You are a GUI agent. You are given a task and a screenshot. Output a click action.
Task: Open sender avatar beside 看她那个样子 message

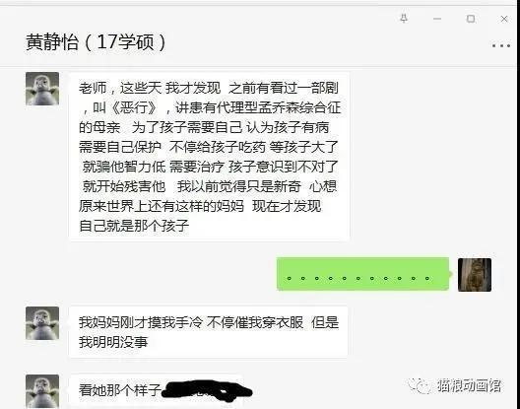click(x=42, y=391)
